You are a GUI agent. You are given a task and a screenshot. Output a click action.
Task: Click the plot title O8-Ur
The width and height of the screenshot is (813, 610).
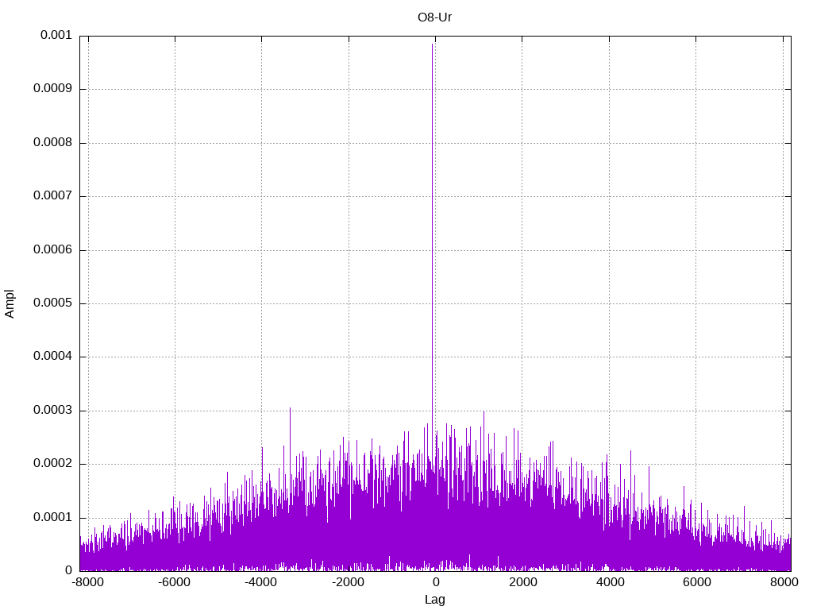coord(434,17)
